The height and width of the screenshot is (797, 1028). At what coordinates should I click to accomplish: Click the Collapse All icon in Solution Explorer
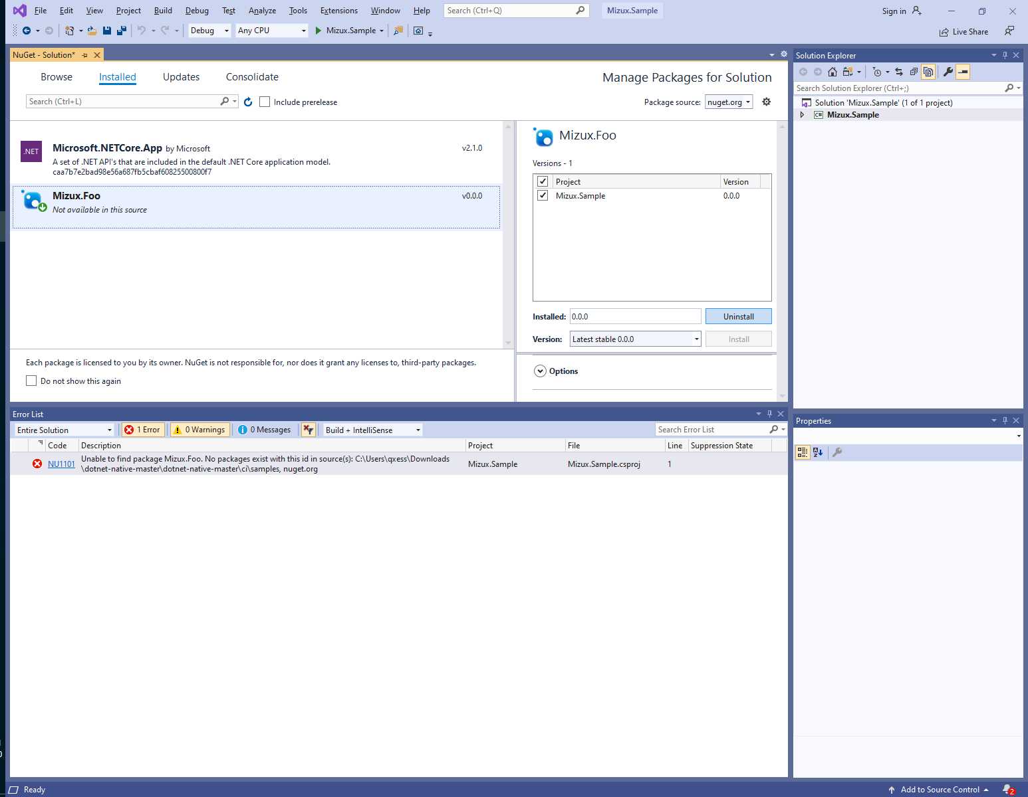pyautogui.click(x=914, y=72)
